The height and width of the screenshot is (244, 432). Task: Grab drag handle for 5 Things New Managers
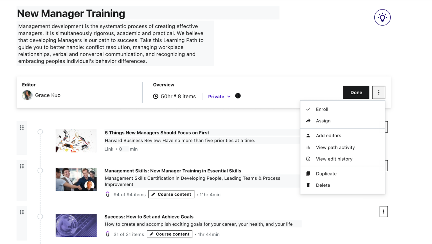tap(22, 128)
